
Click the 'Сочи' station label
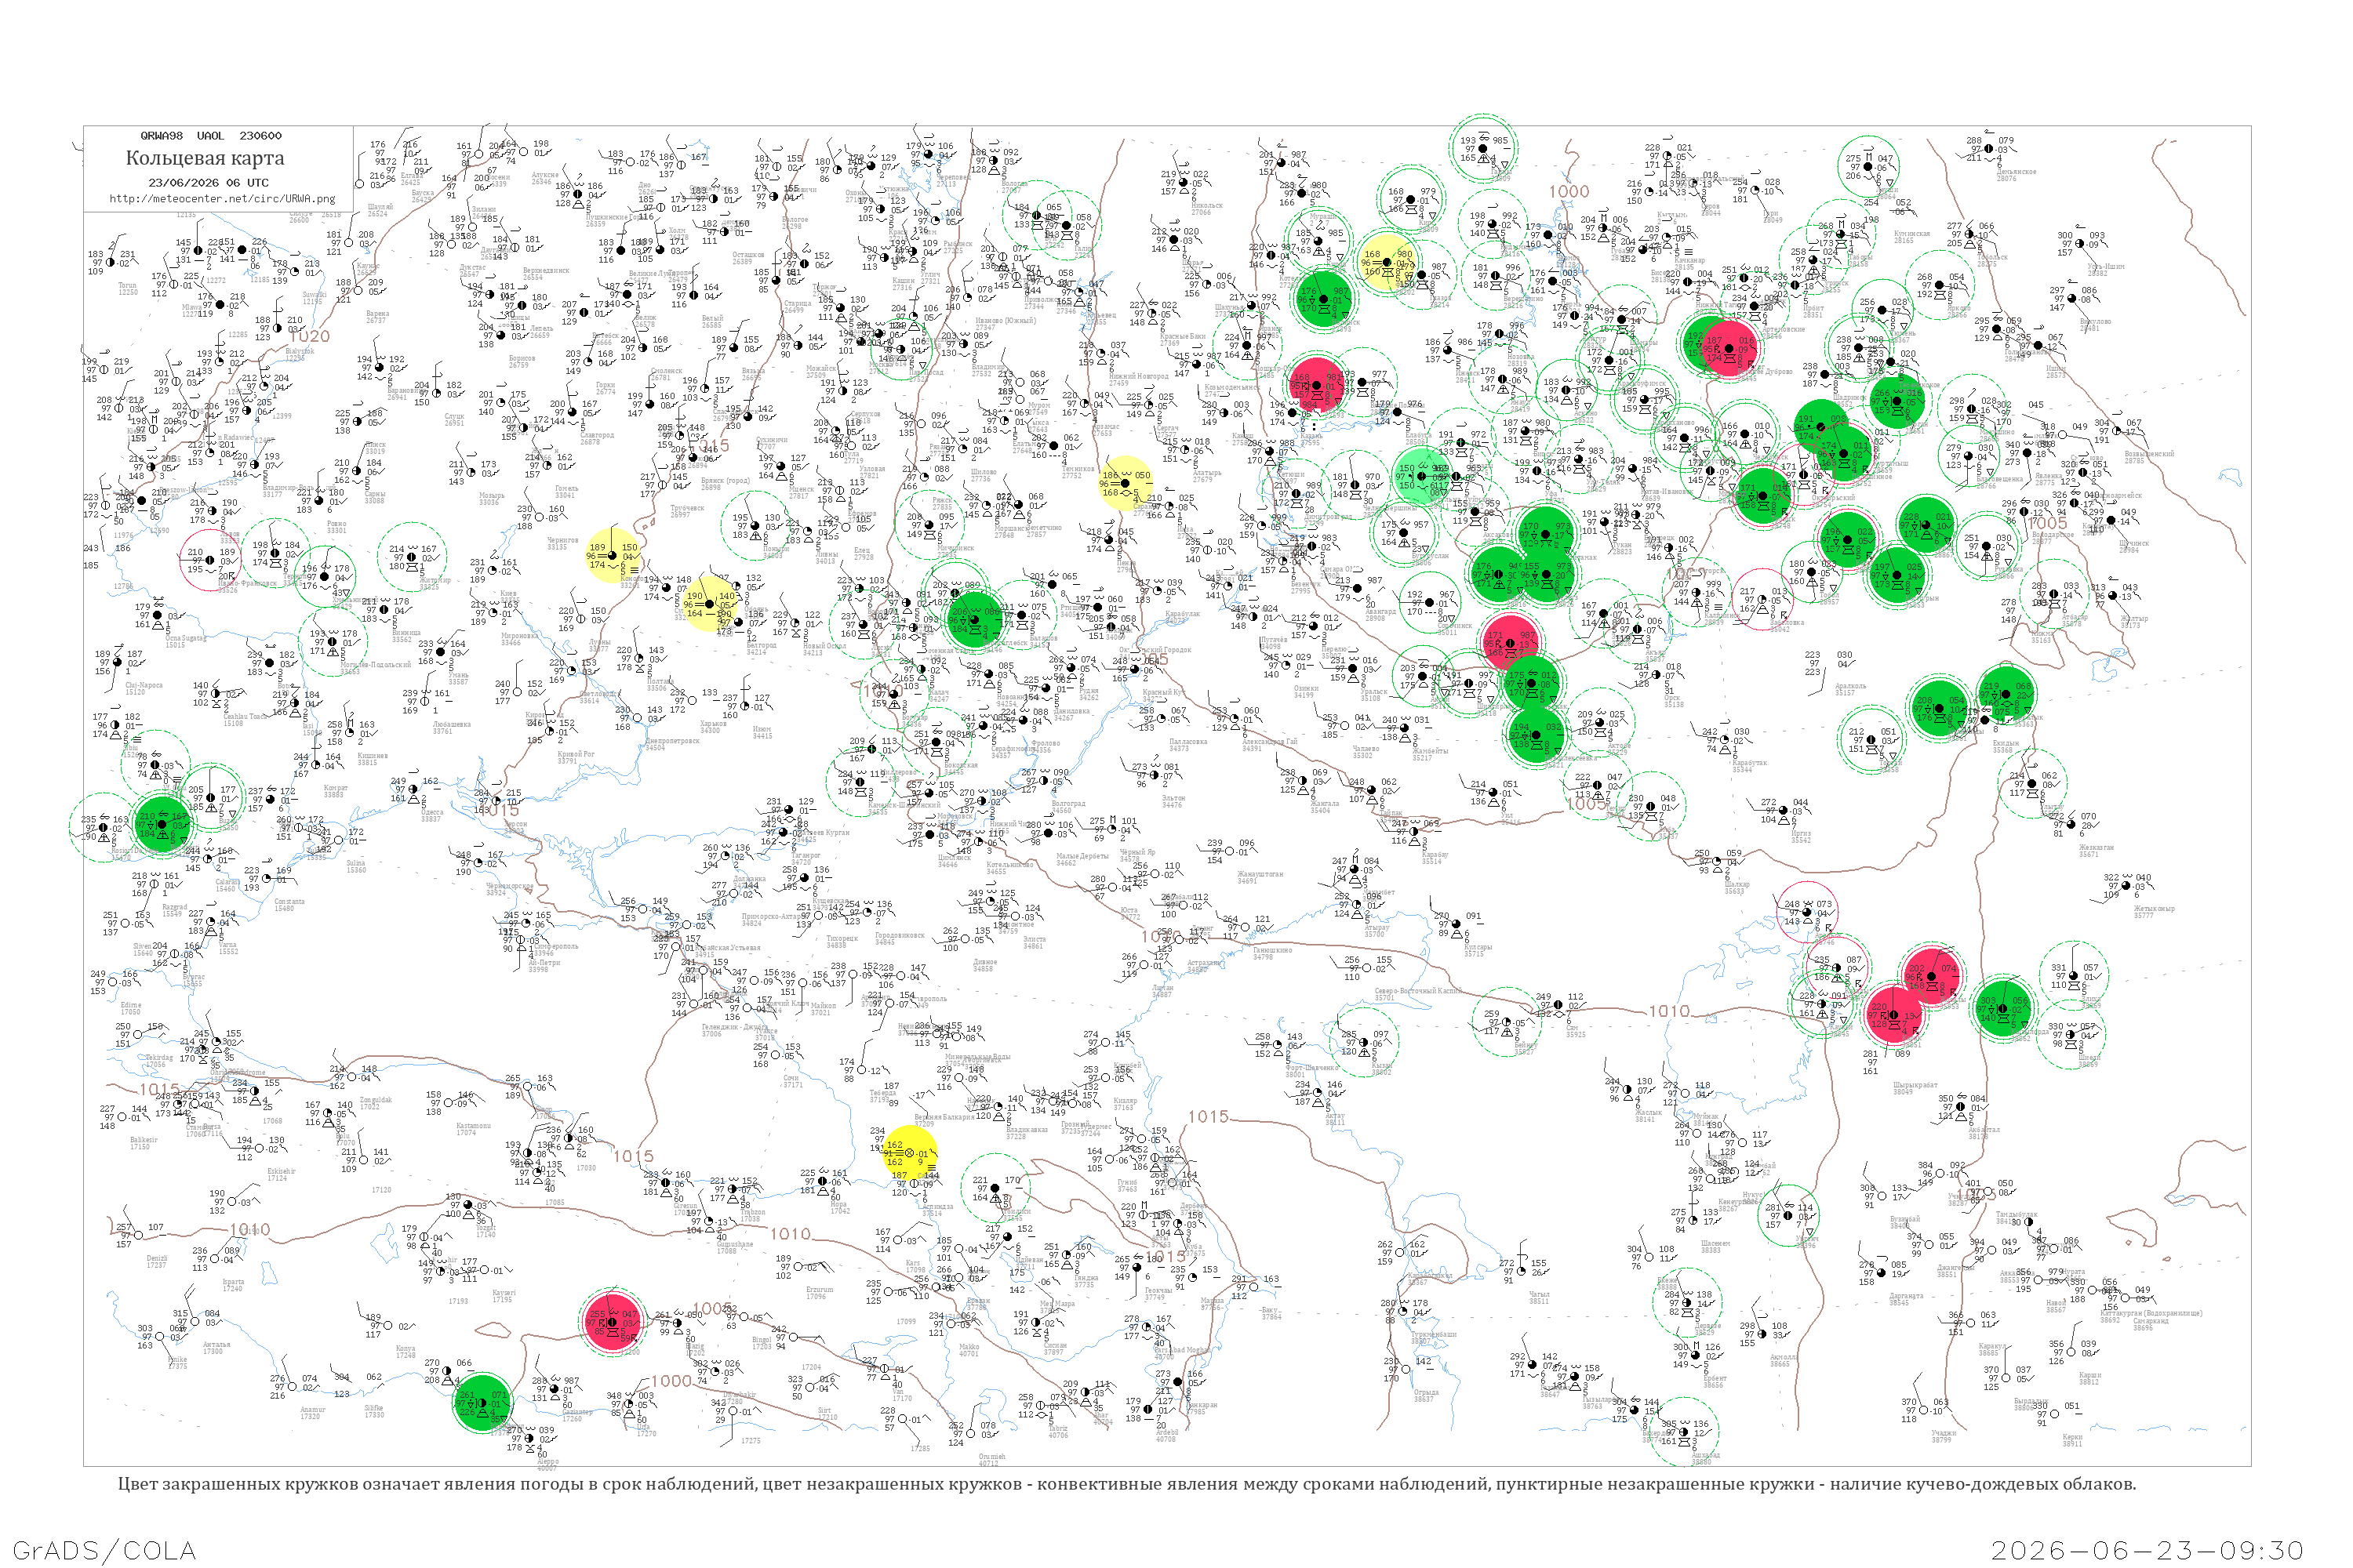point(791,1078)
